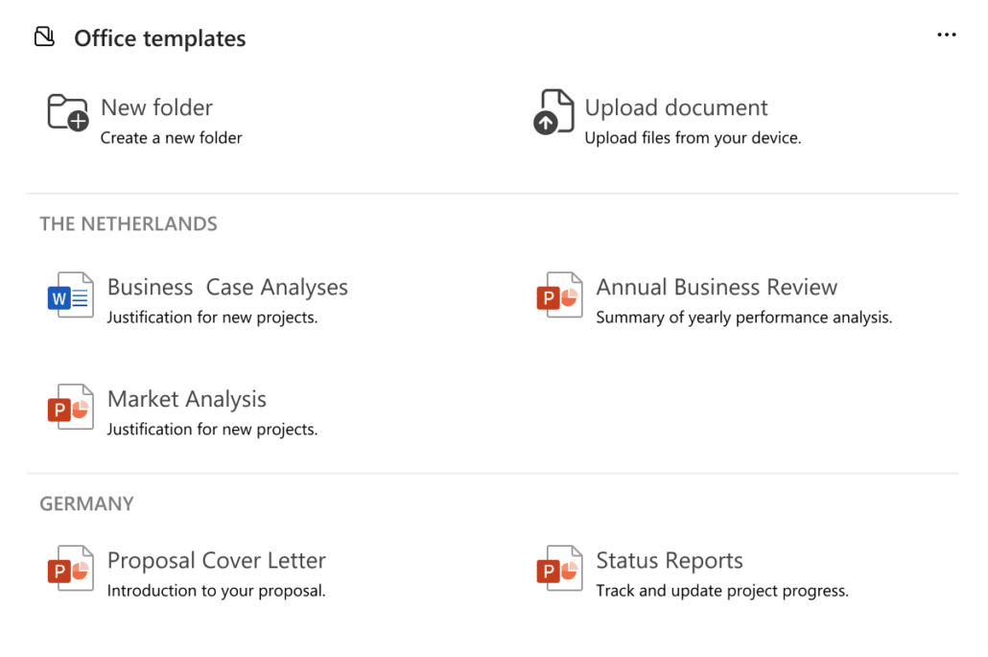This screenshot has height=657, width=988.
Task: Create a new folder
Action: tap(156, 107)
